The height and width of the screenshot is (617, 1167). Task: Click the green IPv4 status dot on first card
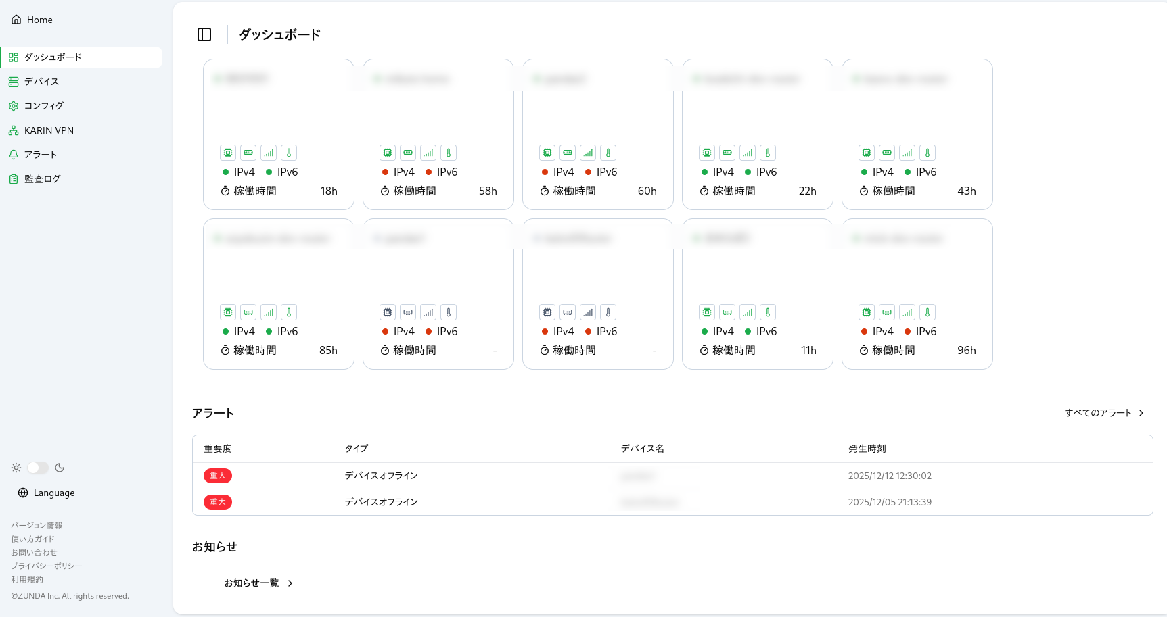(226, 172)
